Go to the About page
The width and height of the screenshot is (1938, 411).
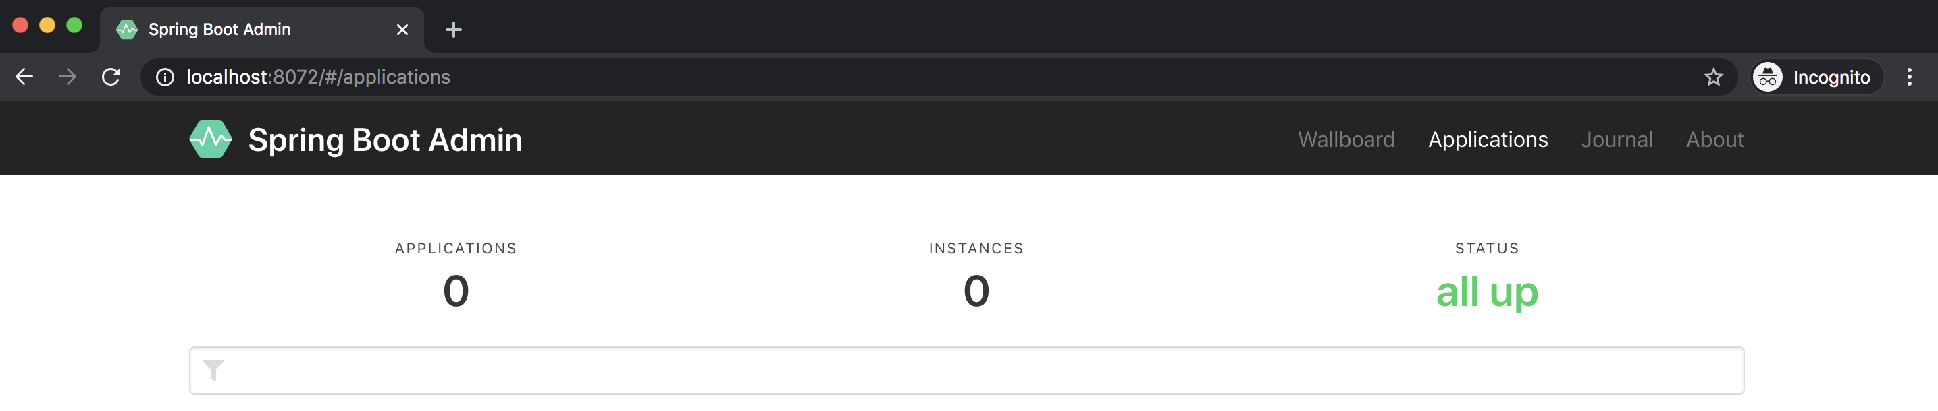(x=1714, y=139)
